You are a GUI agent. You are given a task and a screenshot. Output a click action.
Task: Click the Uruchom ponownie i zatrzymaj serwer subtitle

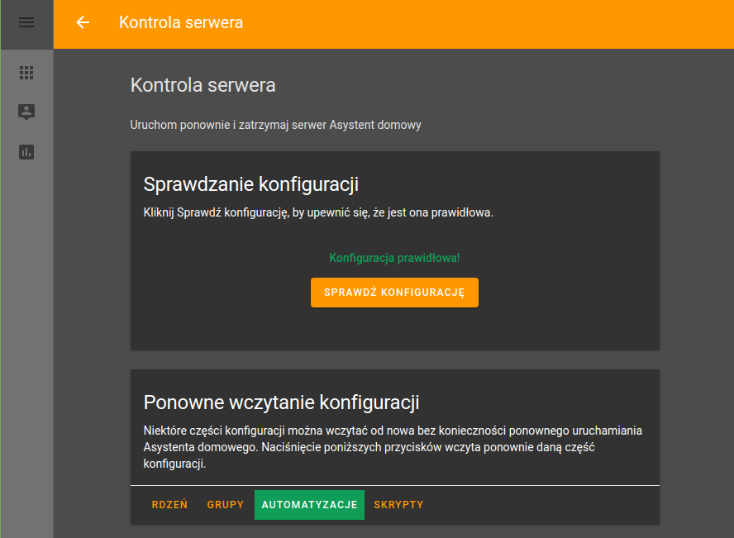pyautogui.click(x=275, y=125)
